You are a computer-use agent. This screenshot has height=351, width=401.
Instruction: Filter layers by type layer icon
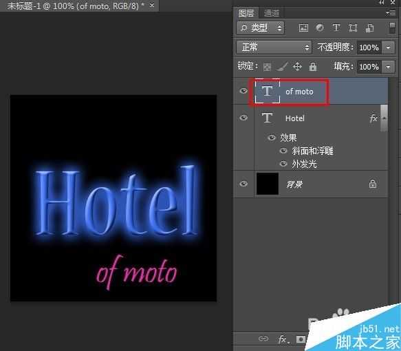point(336,28)
